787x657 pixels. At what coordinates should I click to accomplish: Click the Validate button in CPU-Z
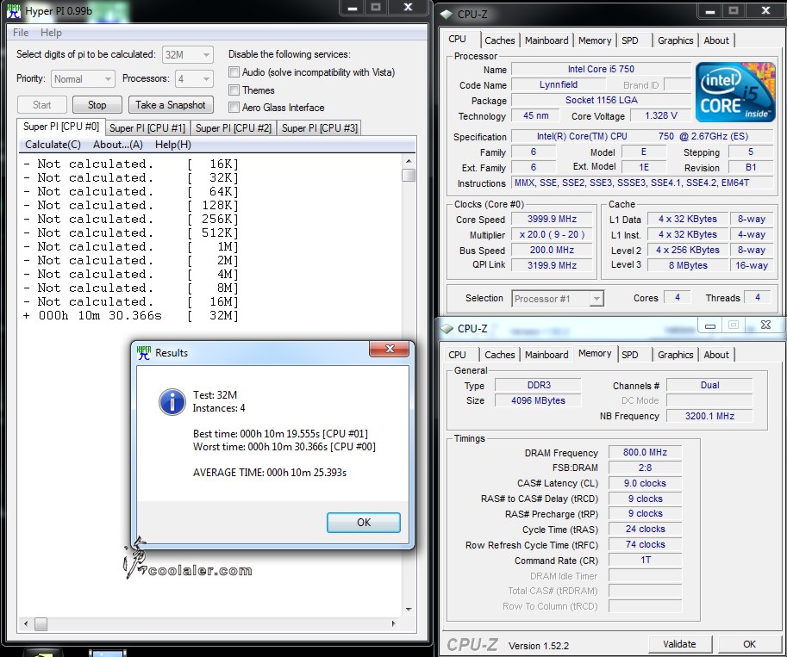click(x=679, y=644)
